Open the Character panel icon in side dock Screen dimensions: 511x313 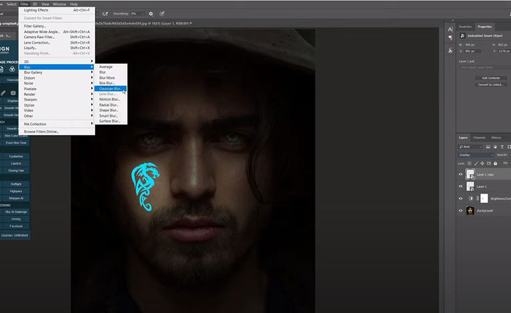pos(450,29)
